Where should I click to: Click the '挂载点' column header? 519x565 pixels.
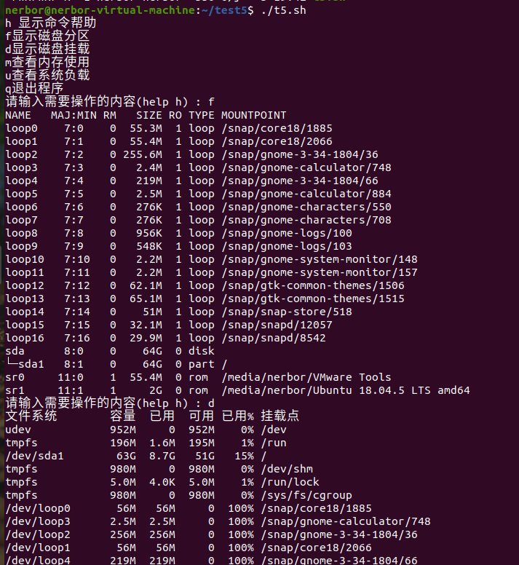pyautogui.click(x=280, y=416)
